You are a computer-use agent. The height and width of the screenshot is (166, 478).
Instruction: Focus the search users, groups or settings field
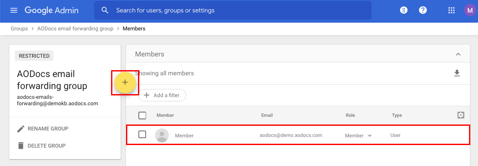click(x=233, y=10)
